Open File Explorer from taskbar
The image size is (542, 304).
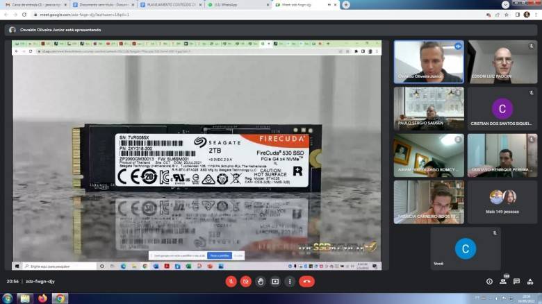pyautogui.click(x=25, y=298)
